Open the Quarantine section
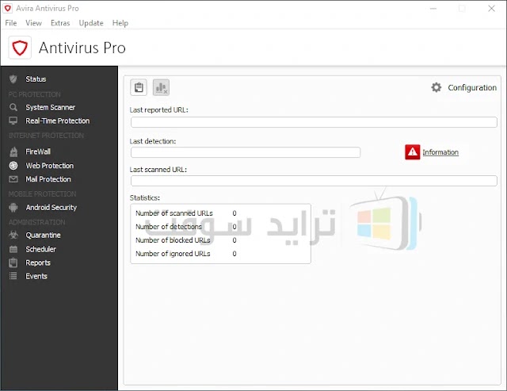The image size is (507, 391). (x=43, y=235)
